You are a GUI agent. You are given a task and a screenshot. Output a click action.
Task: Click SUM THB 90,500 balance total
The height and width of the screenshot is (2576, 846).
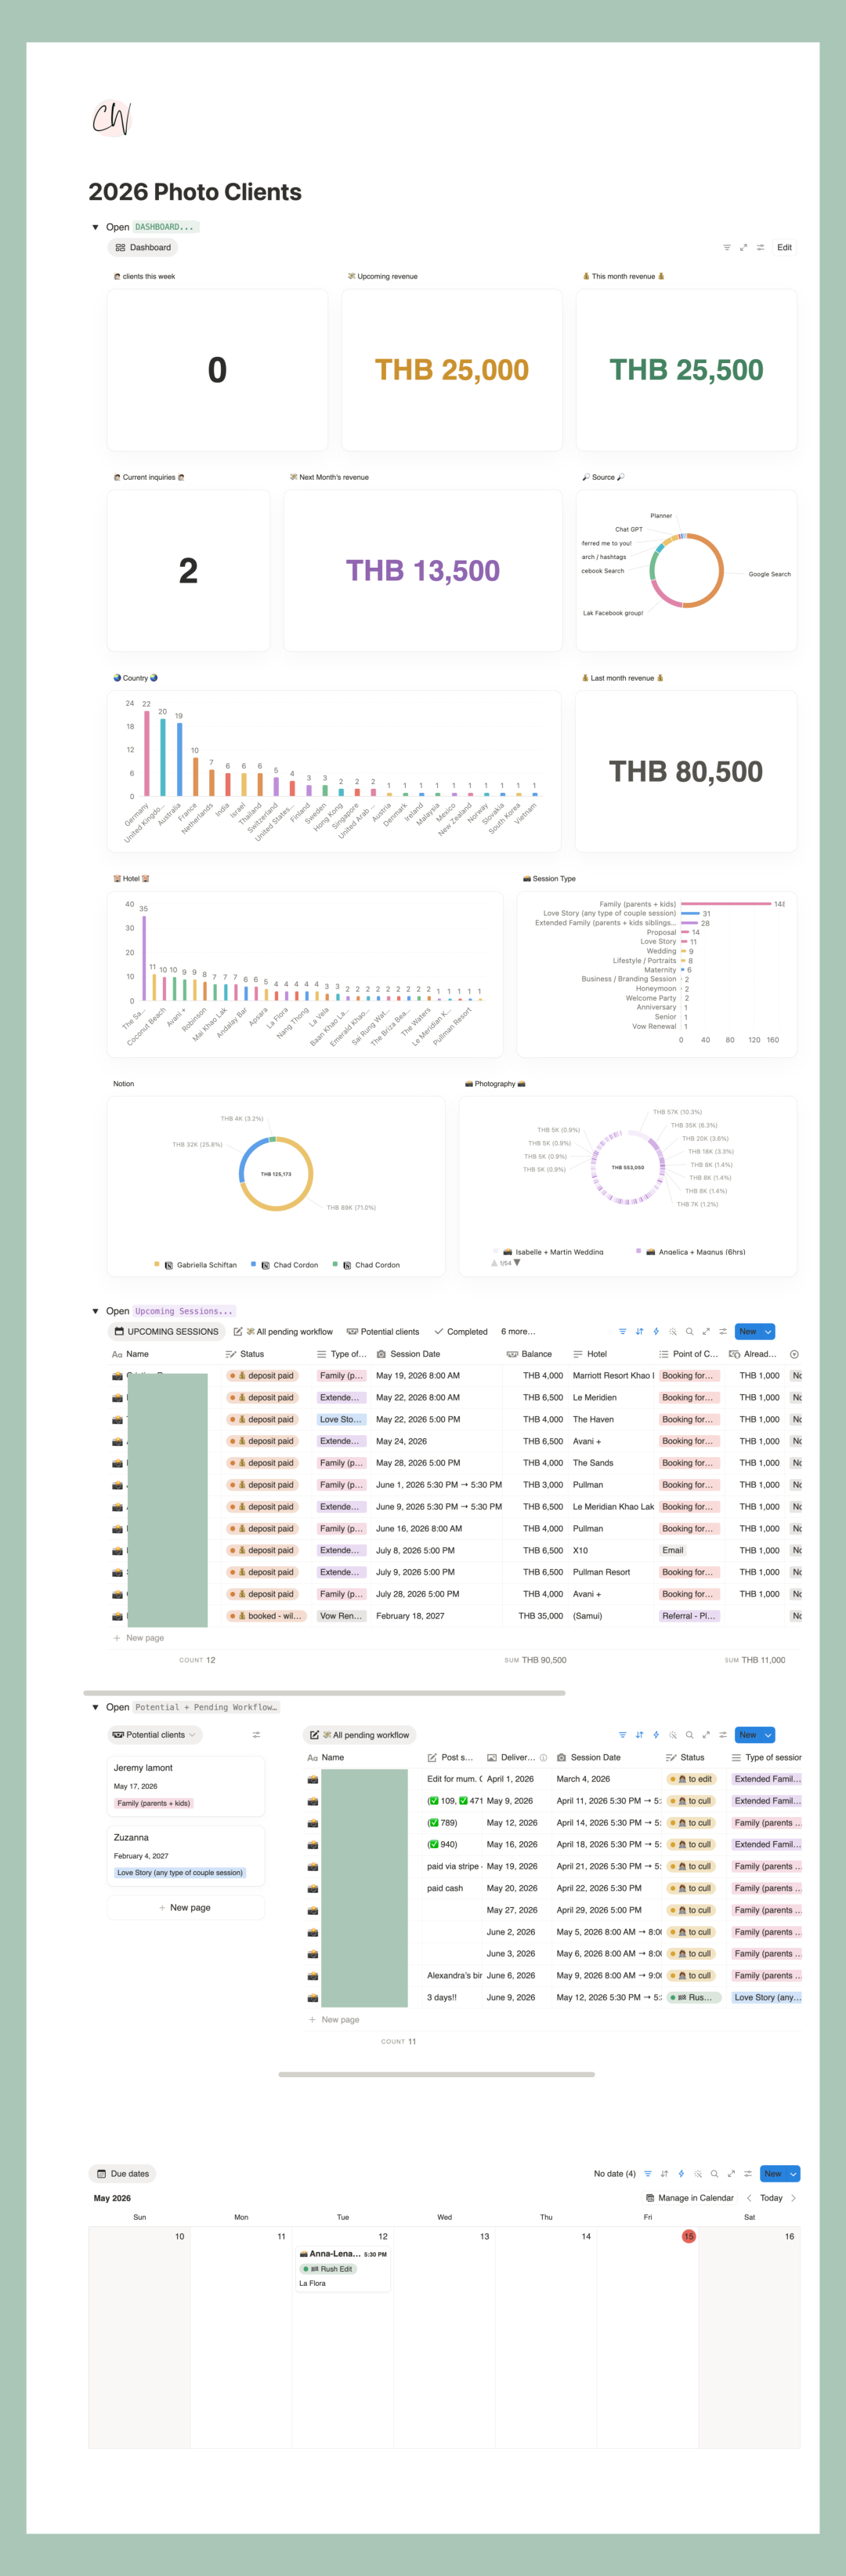(x=535, y=1660)
